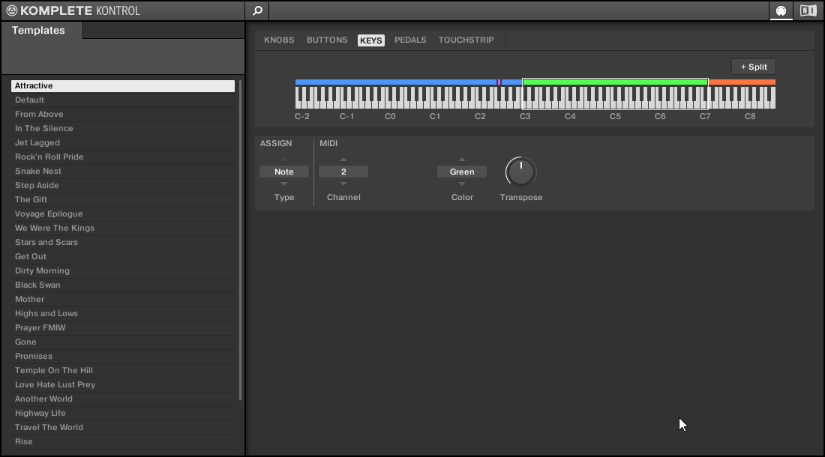Select the Stars and Scars template
825x457 pixels.
(x=122, y=242)
